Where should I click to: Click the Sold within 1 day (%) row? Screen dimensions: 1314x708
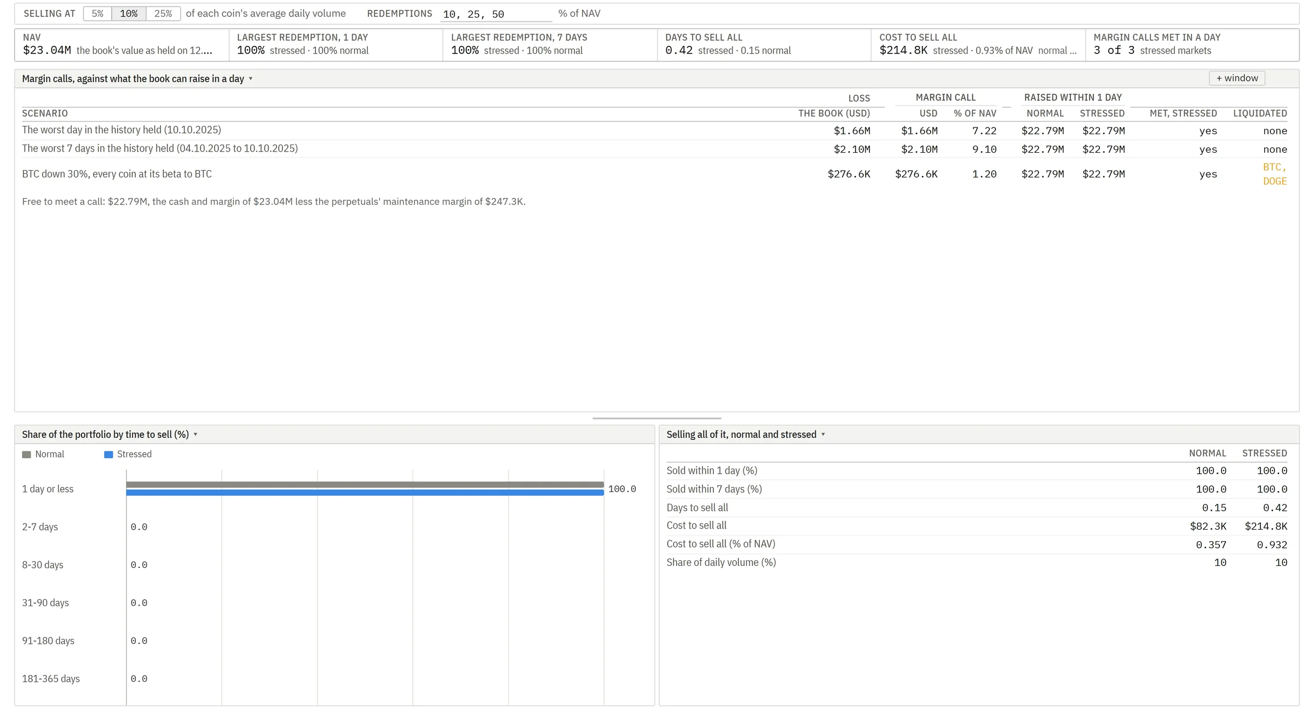pyautogui.click(x=977, y=471)
